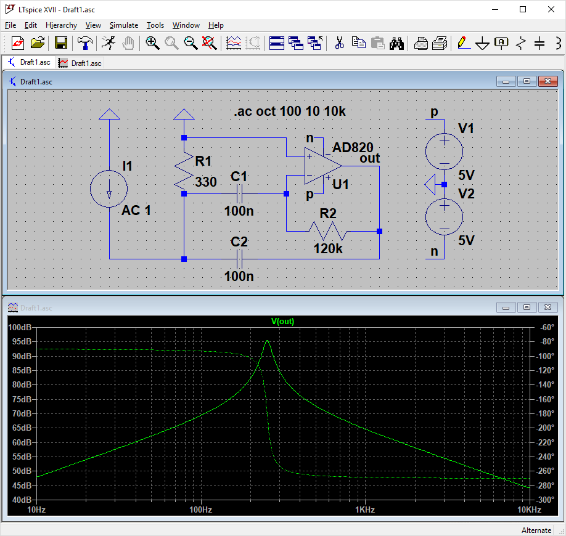
Task: Open the Edit menu
Action: click(31, 25)
